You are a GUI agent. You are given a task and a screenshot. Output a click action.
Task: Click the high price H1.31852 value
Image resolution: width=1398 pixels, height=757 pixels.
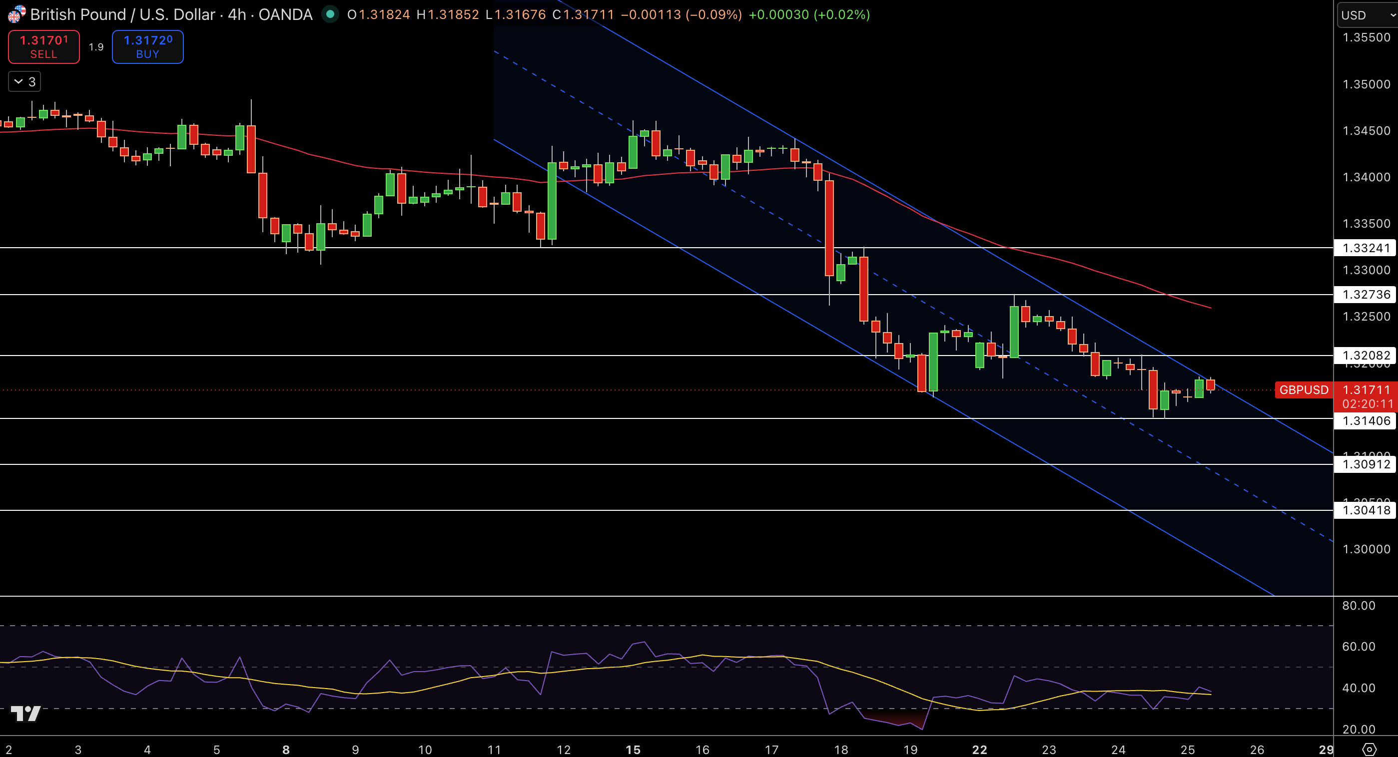[x=448, y=14]
